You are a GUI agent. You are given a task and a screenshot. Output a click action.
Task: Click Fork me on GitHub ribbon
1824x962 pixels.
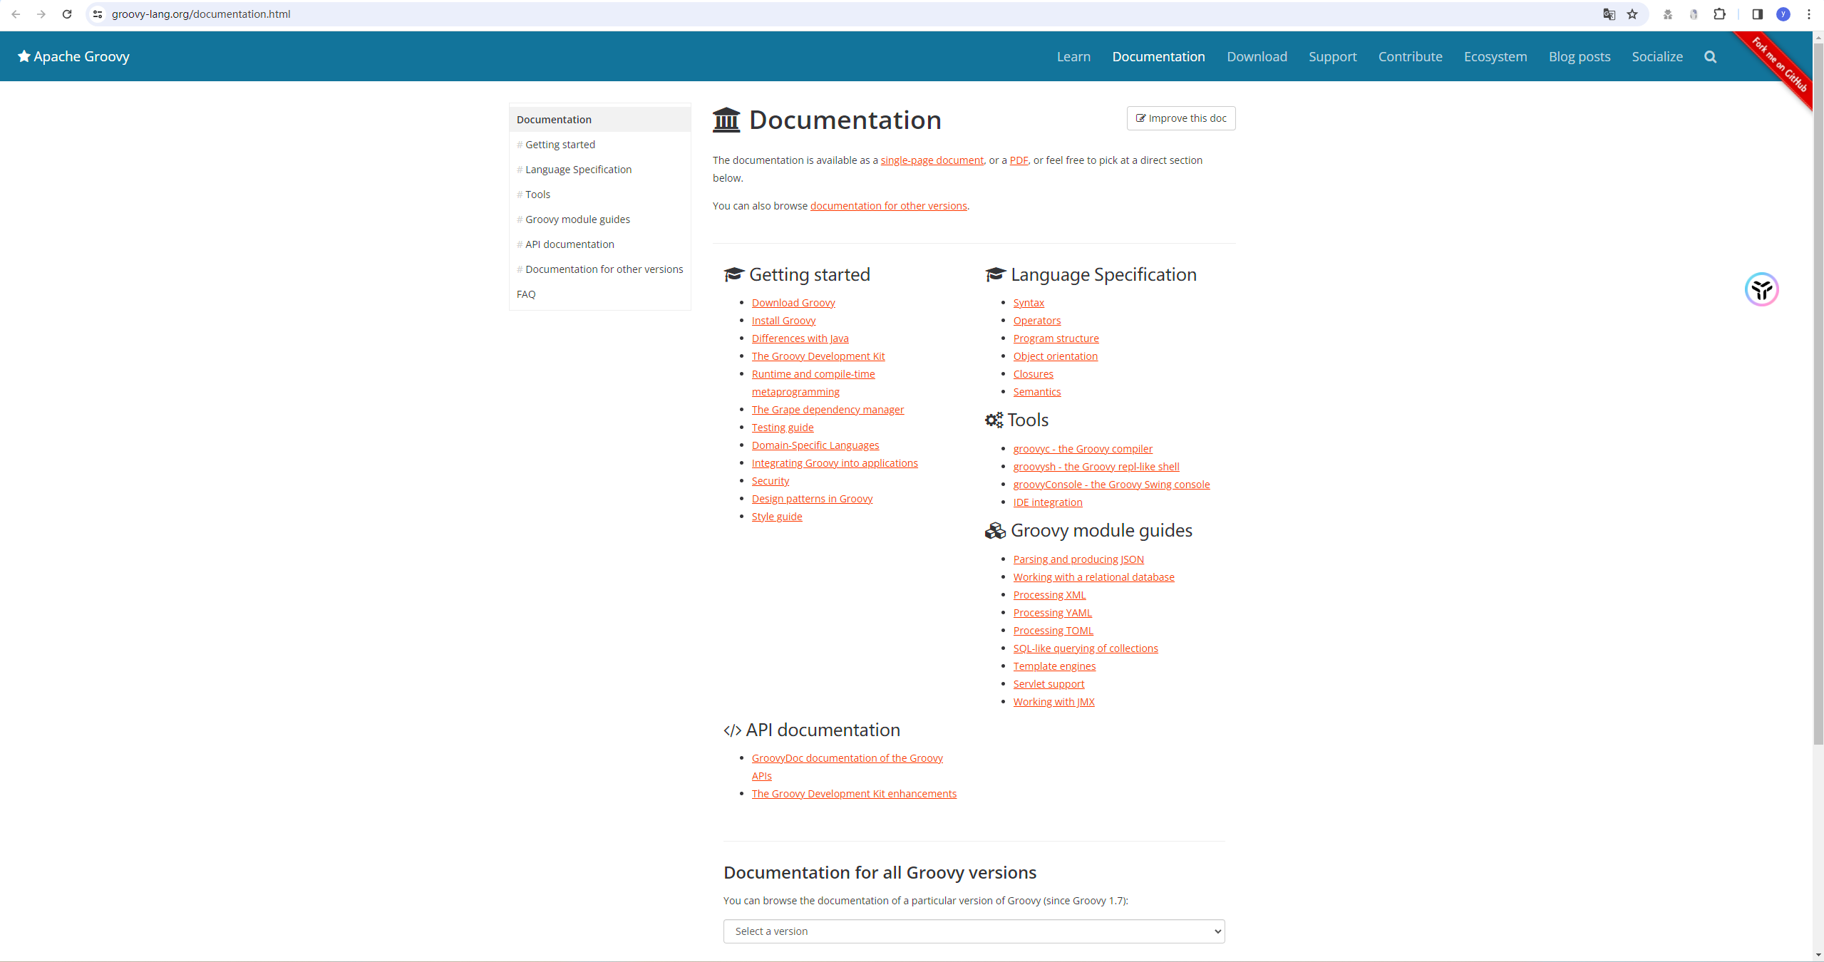(1780, 64)
